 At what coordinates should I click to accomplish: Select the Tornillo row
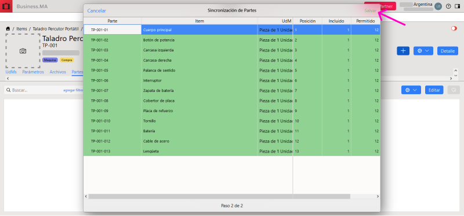click(232, 121)
